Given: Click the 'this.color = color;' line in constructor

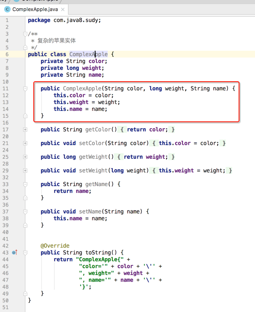Looking at the screenshot, I should [x=83, y=95].
